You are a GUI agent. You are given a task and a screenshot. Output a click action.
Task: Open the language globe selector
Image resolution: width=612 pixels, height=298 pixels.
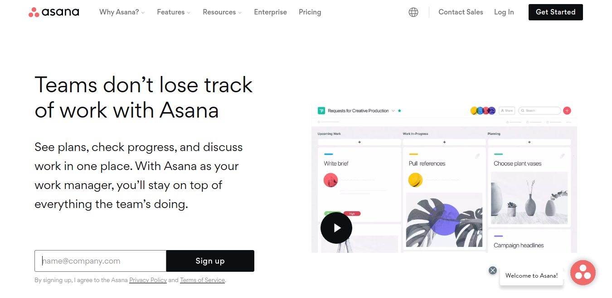pos(413,12)
